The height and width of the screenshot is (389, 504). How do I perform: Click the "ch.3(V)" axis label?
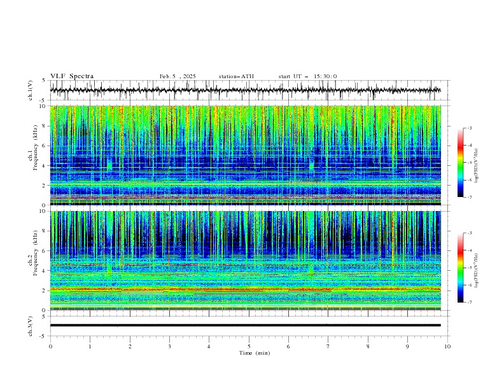coord(31,326)
